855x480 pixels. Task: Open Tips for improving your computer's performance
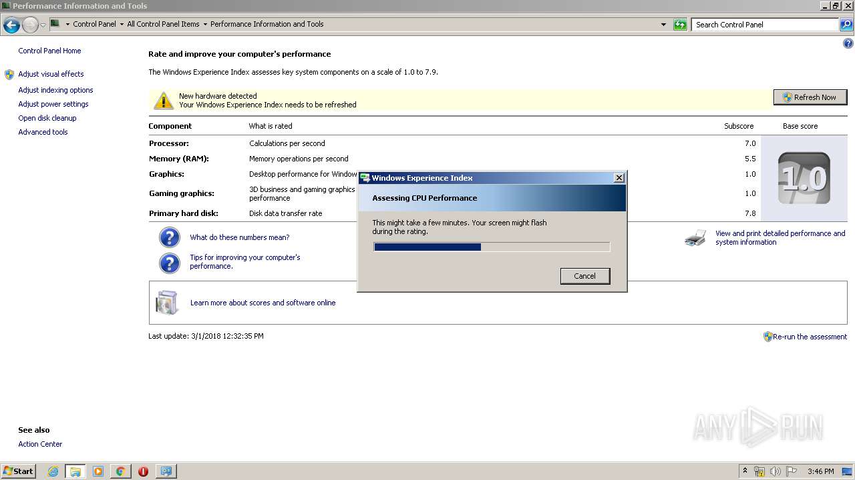pyautogui.click(x=245, y=261)
